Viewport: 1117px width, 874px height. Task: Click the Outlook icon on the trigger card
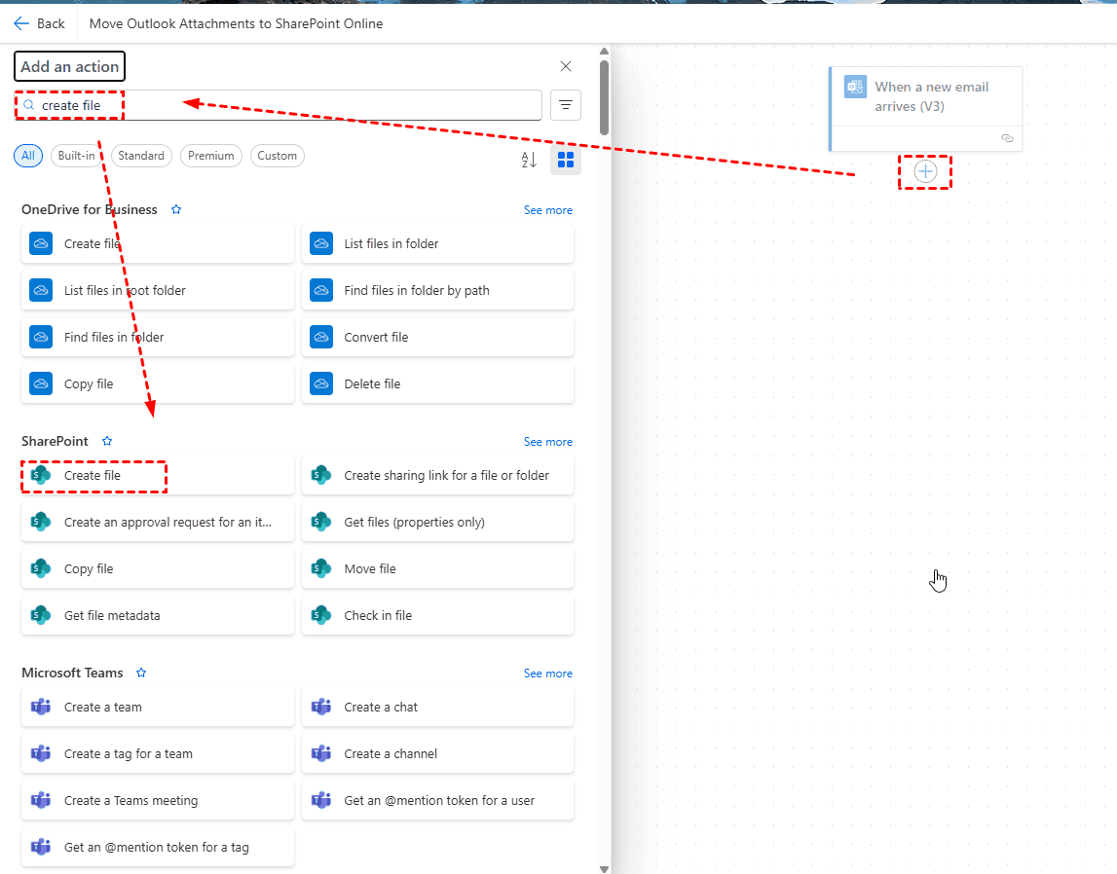pos(855,87)
